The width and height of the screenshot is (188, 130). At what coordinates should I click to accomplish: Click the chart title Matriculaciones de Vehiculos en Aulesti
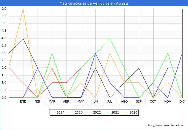pyautogui.click(x=94, y=3)
